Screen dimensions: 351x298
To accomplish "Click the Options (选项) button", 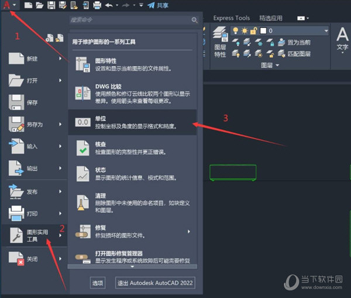I will (97, 283).
